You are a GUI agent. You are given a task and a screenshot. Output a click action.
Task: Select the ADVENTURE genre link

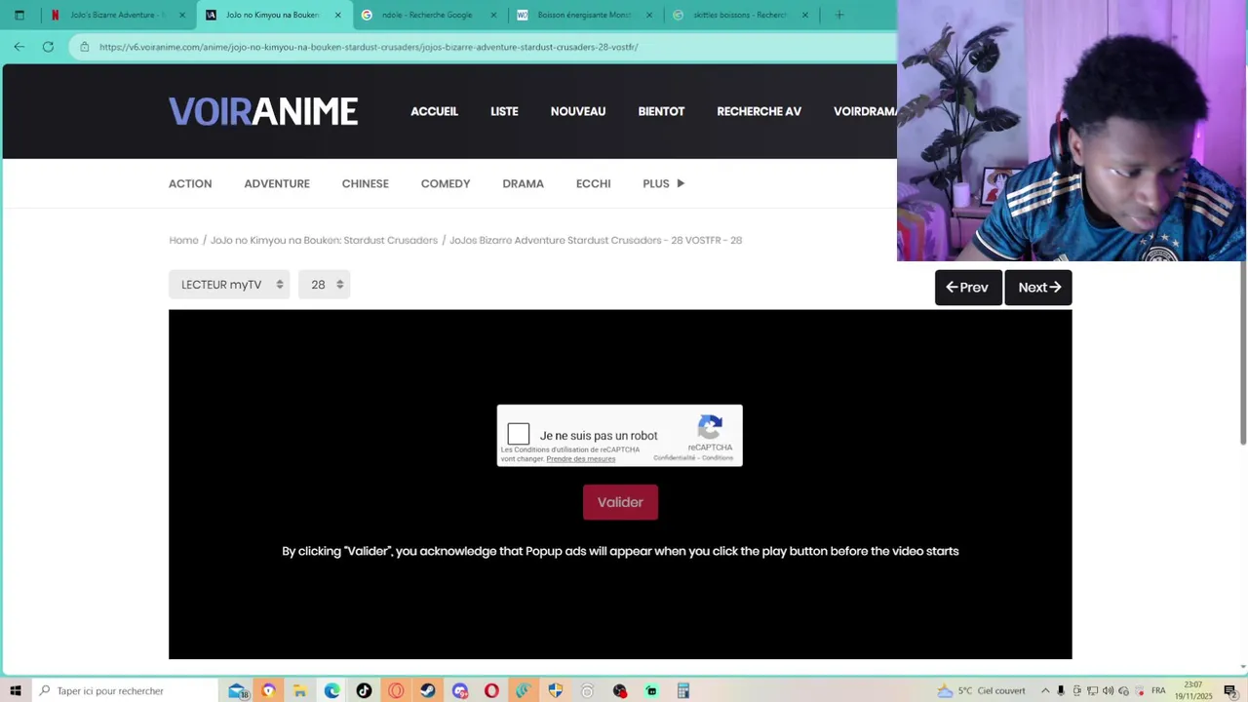(x=277, y=183)
